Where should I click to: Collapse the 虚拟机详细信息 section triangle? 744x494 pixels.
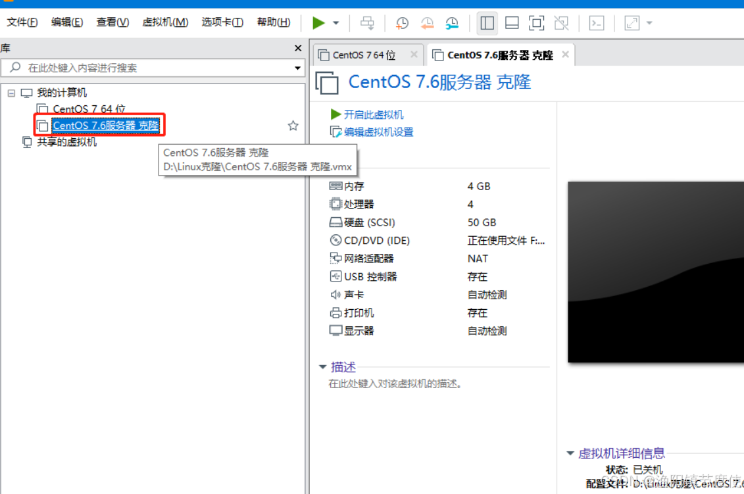pyautogui.click(x=570, y=453)
